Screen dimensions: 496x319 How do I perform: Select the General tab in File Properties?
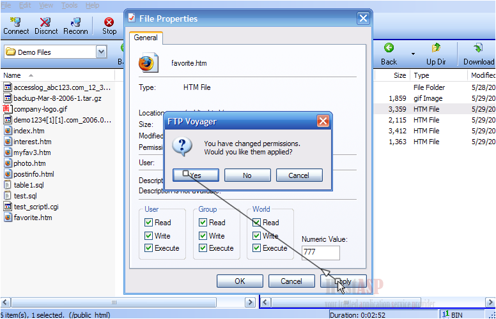pos(146,38)
